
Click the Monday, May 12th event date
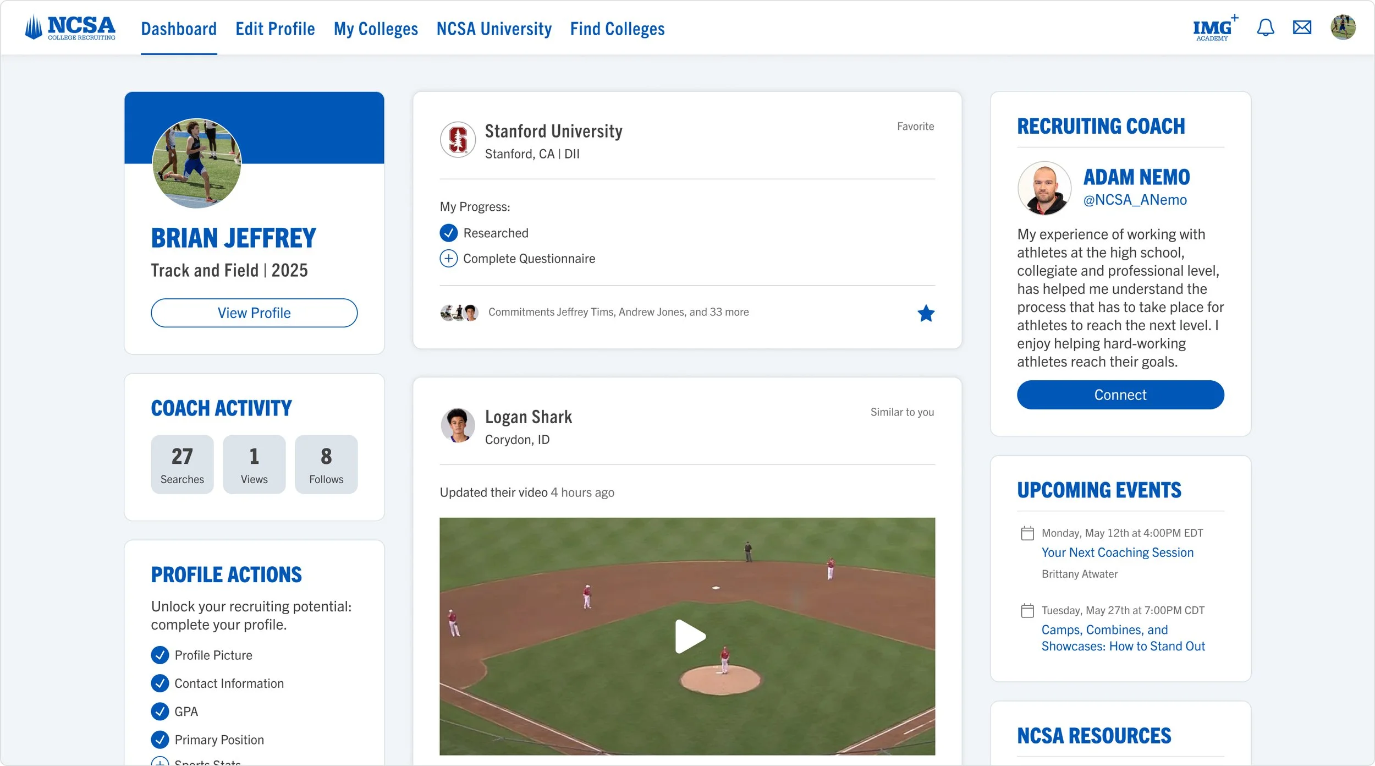[1123, 533]
